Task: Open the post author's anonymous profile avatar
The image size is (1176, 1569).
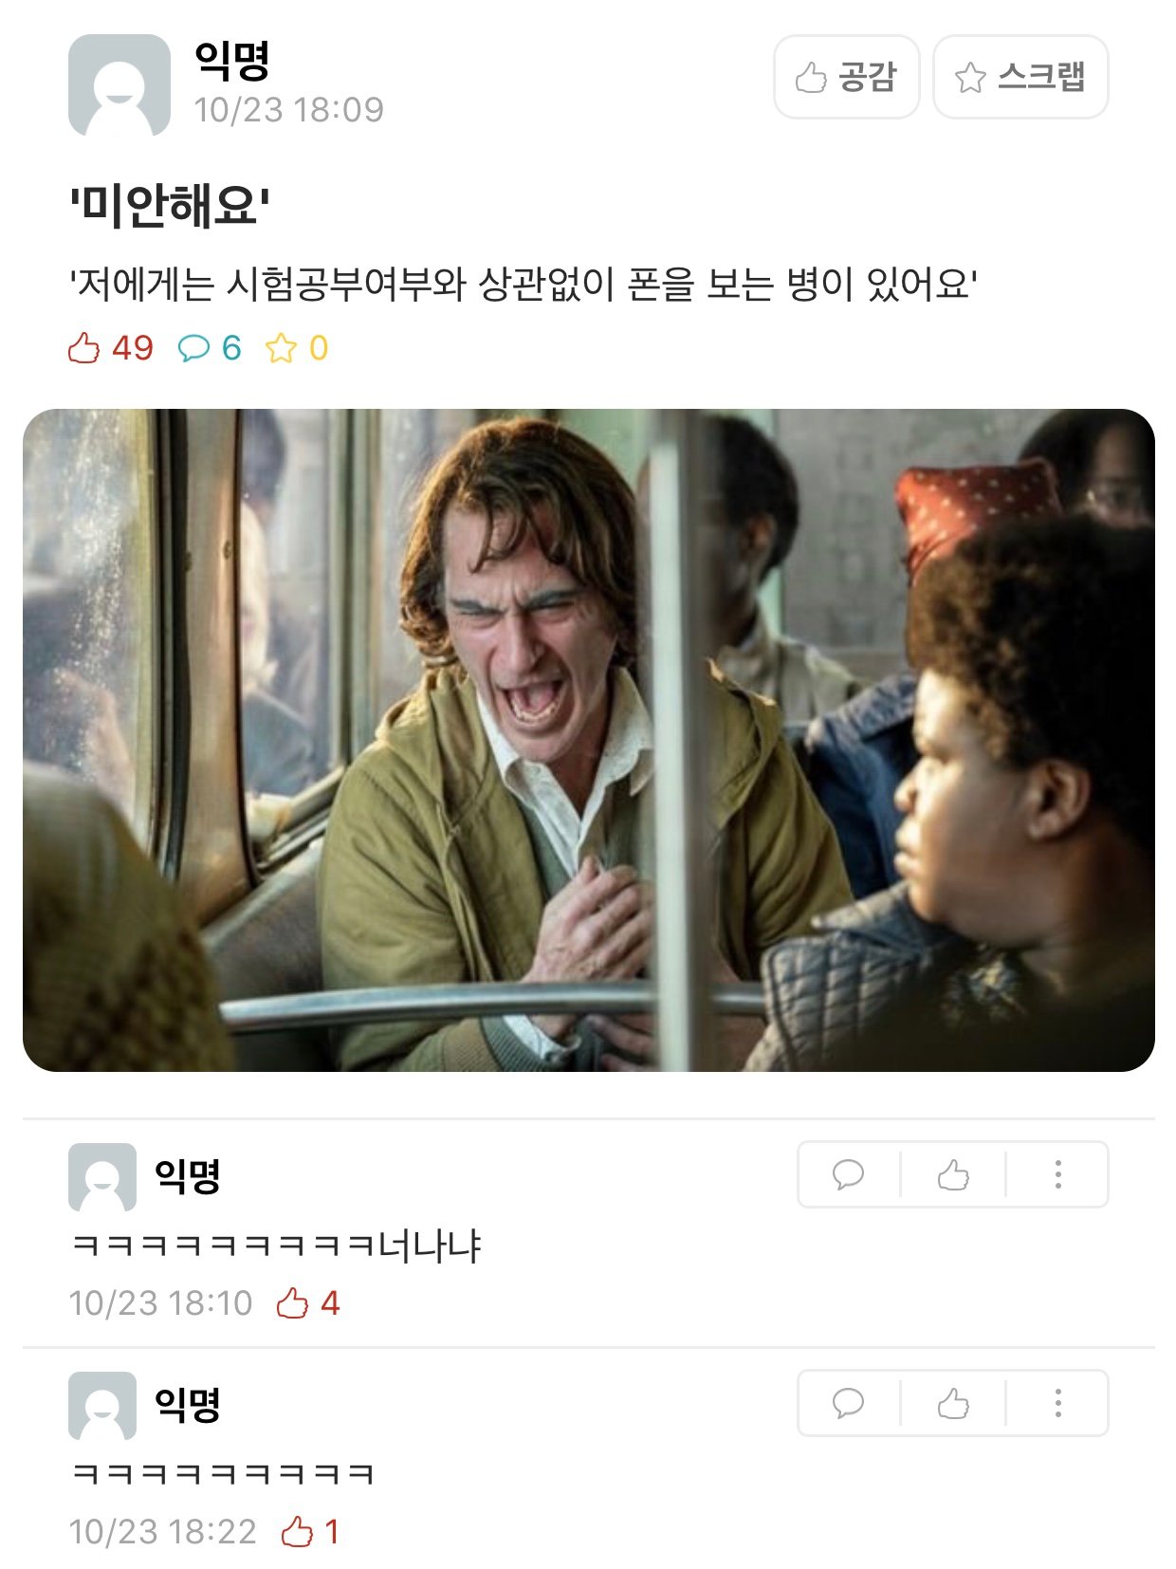Action: pyautogui.click(x=119, y=85)
